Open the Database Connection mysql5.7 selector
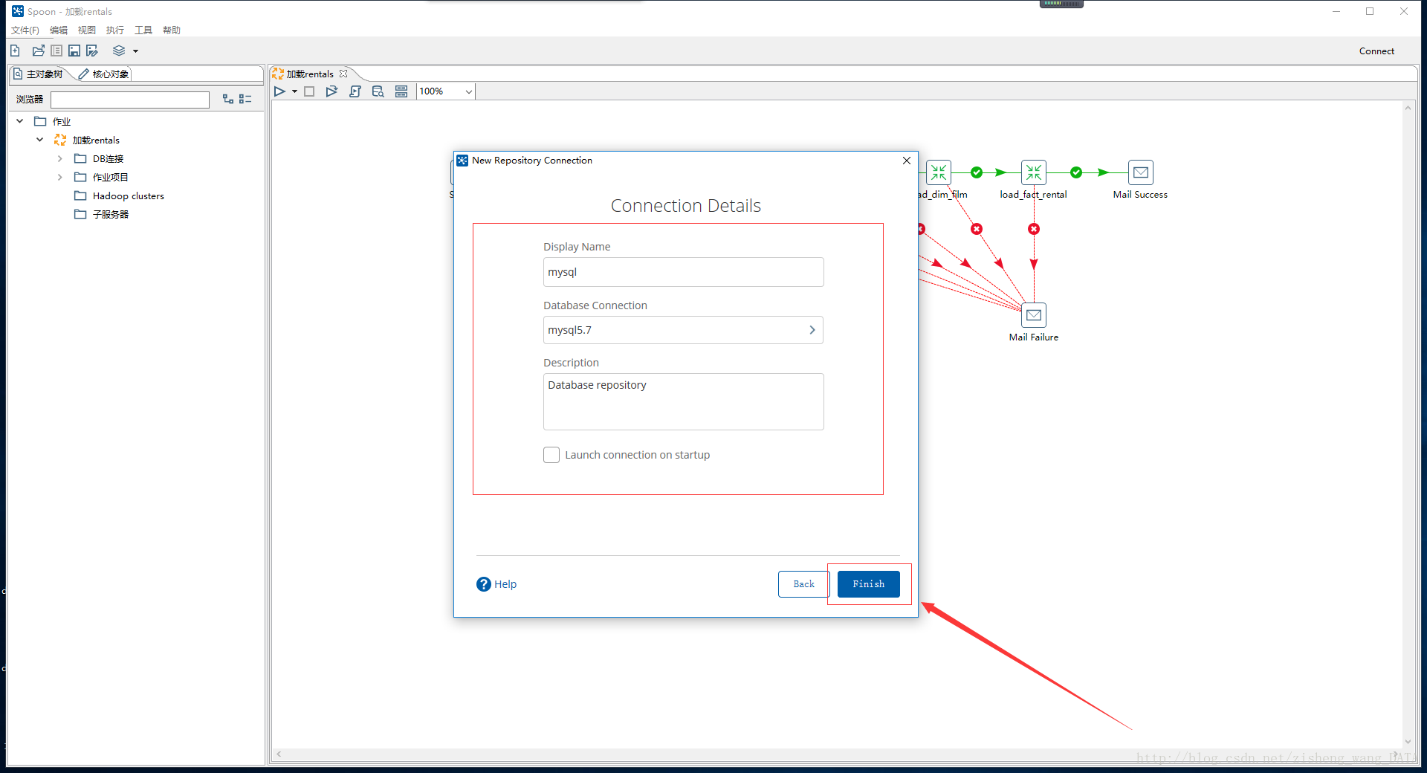Image resolution: width=1427 pixels, height=773 pixels. click(683, 330)
